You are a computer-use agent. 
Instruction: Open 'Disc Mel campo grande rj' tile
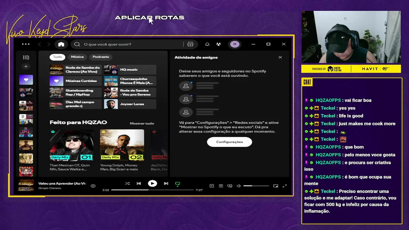click(76, 104)
